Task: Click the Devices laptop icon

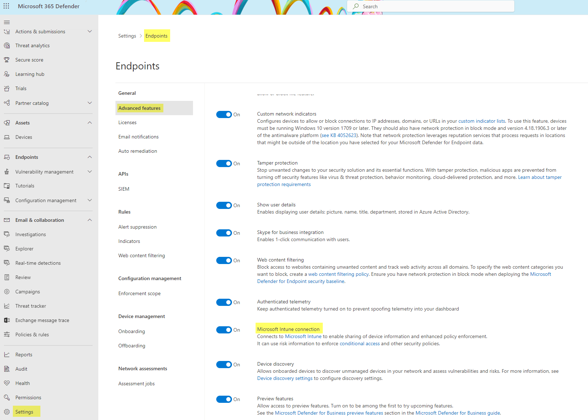Action: (x=7, y=137)
